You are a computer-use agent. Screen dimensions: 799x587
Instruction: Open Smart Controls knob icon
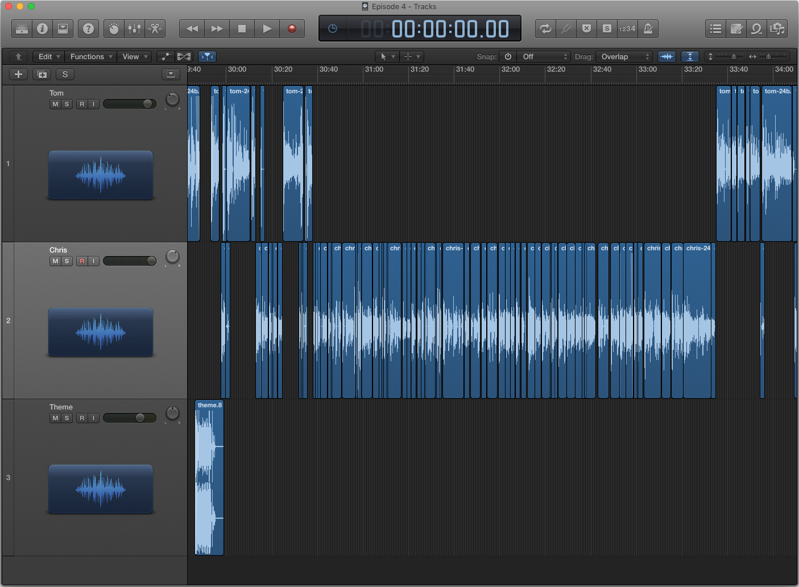[x=114, y=28]
